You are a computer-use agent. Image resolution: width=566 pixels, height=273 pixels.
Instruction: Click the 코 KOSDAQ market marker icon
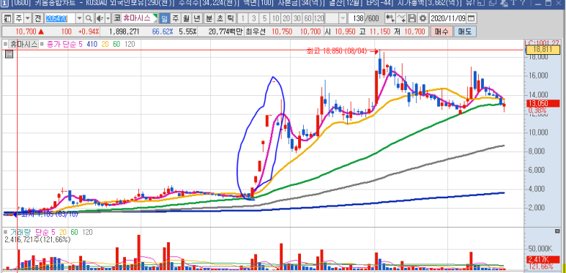coord(116,18)
